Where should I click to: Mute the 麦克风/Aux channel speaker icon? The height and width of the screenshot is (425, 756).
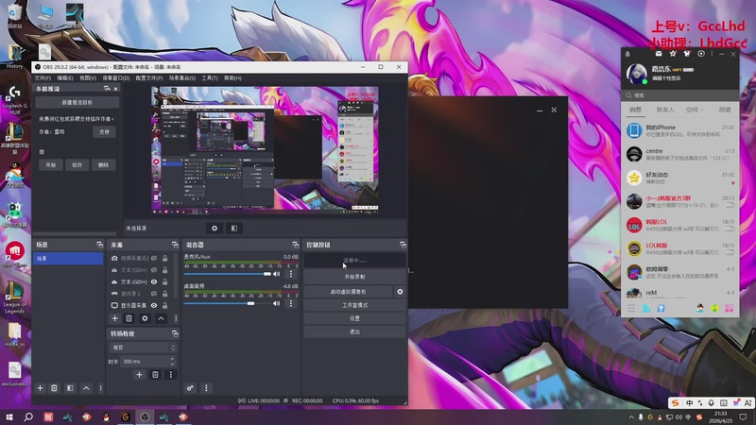click(x=276, y=274)
